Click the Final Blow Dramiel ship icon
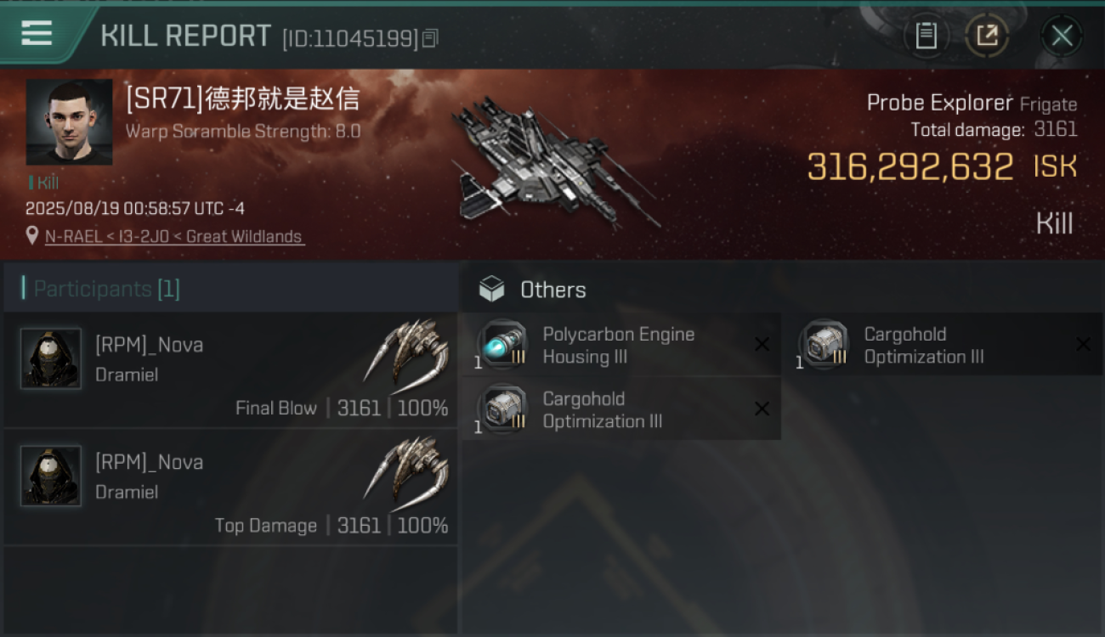The height and width of the screenshot is (637, 1105). coord(406,354)
